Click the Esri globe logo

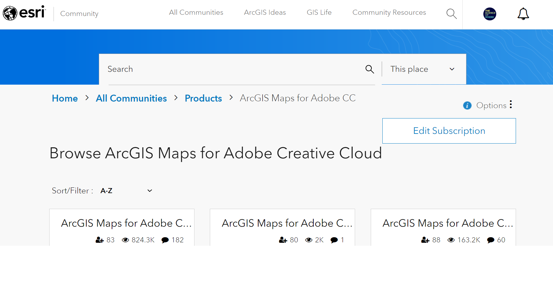point(11,13)
